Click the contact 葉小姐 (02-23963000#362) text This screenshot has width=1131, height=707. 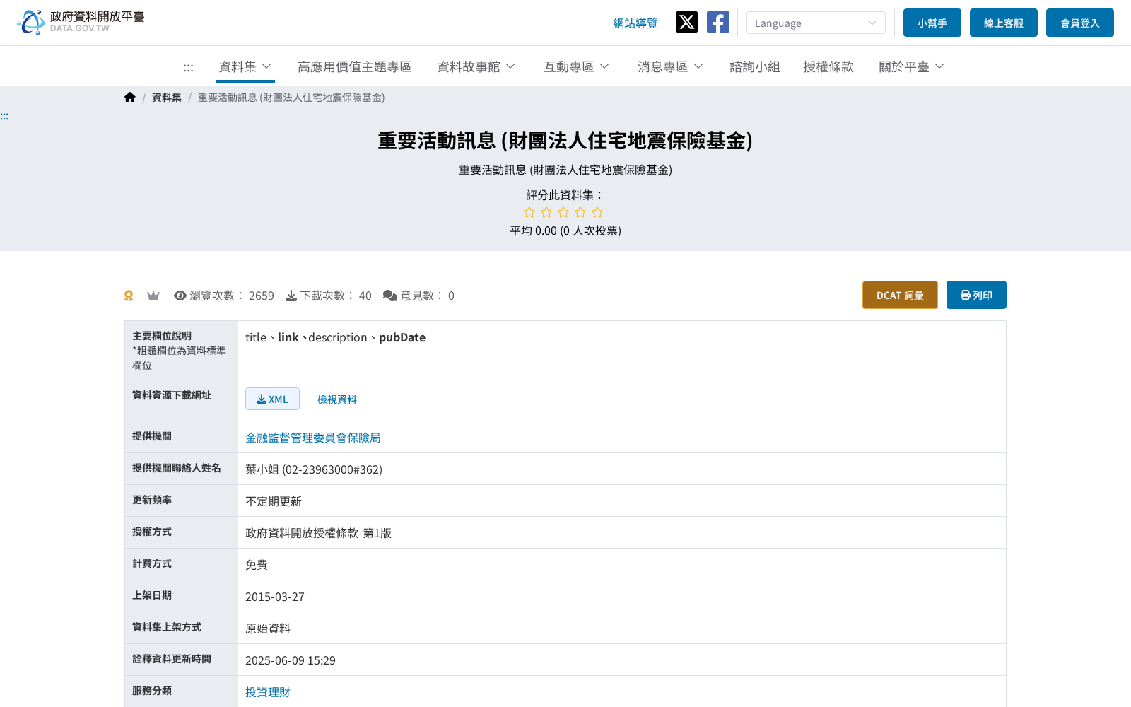tap(314, 469)
